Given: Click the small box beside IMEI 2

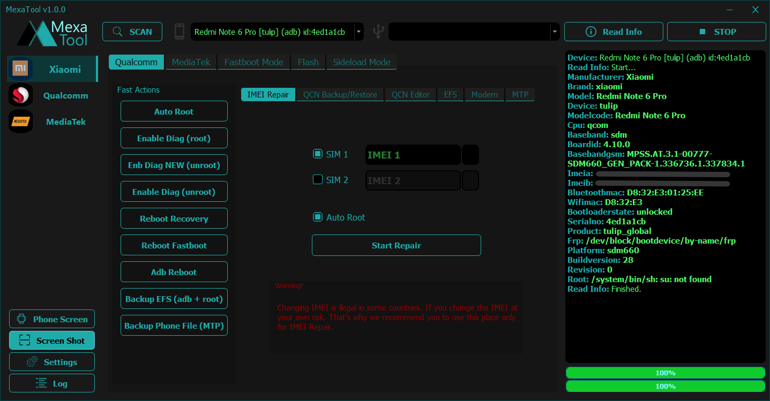Looking at the screenshot, I should (x=470, y=180).
